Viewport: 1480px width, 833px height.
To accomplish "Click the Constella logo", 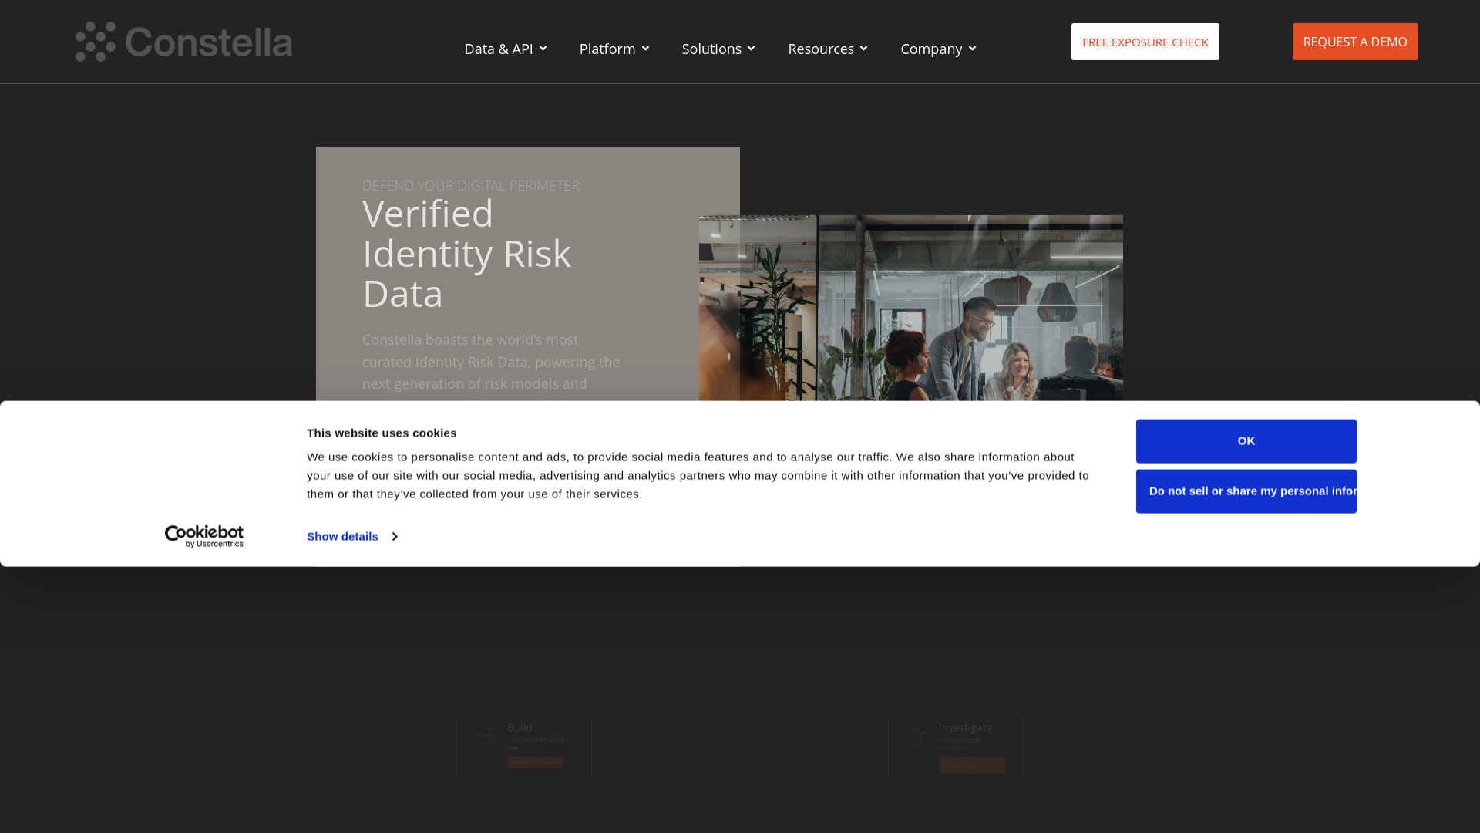I will click(x=183, y=42).
